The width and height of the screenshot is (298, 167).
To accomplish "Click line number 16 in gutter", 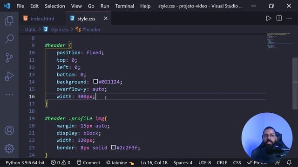I will point(32,96).
